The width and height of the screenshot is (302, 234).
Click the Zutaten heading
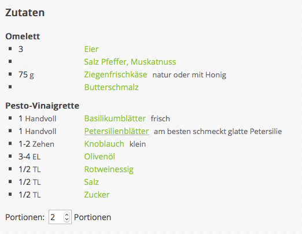point(25,13)
